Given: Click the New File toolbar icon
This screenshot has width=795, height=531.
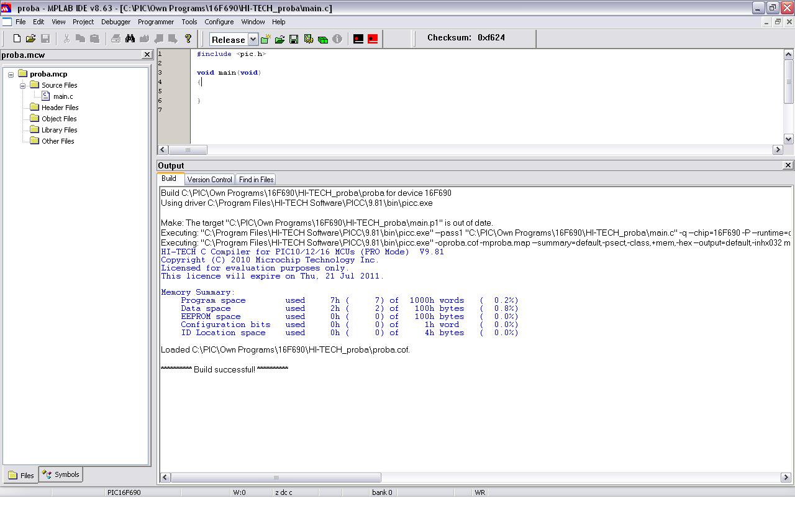Looking at the screenshot, I should (17, 39).
